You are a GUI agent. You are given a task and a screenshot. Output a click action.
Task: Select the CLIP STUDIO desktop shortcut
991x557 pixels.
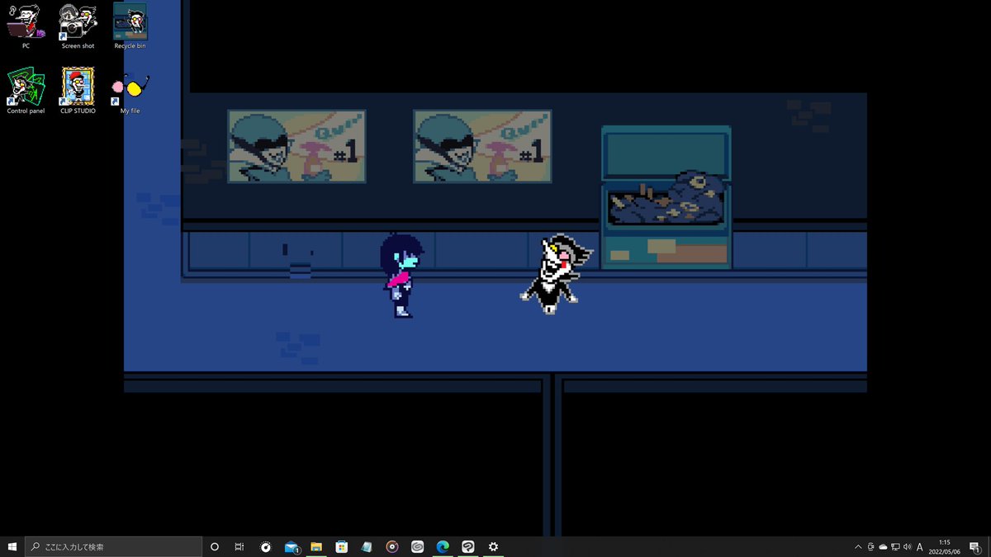78,90
